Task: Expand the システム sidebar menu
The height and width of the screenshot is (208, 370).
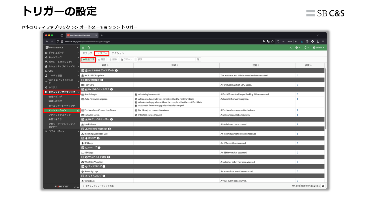Action: [x=61, y=87]
